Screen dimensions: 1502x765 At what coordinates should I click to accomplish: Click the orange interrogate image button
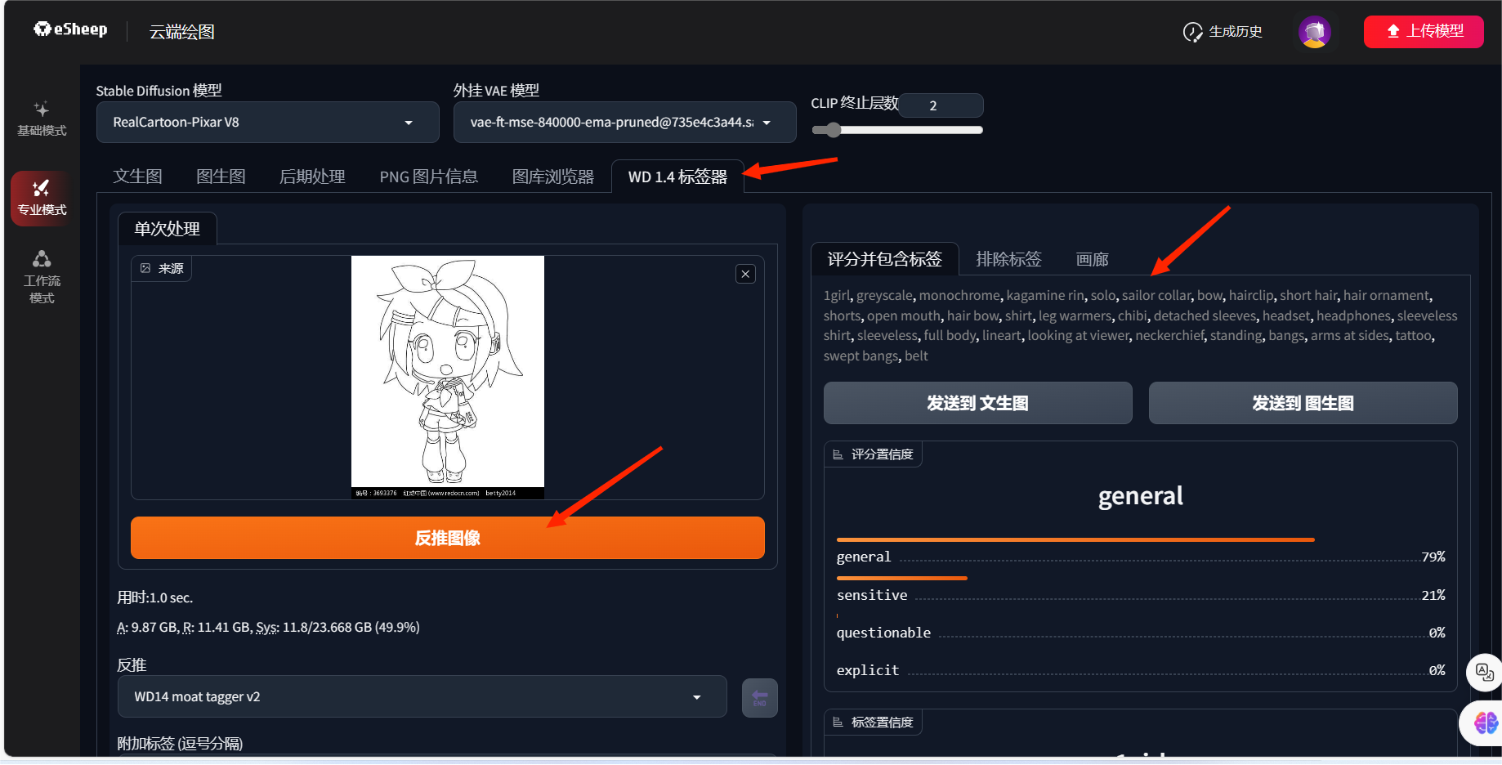click(x=447, y=538)
